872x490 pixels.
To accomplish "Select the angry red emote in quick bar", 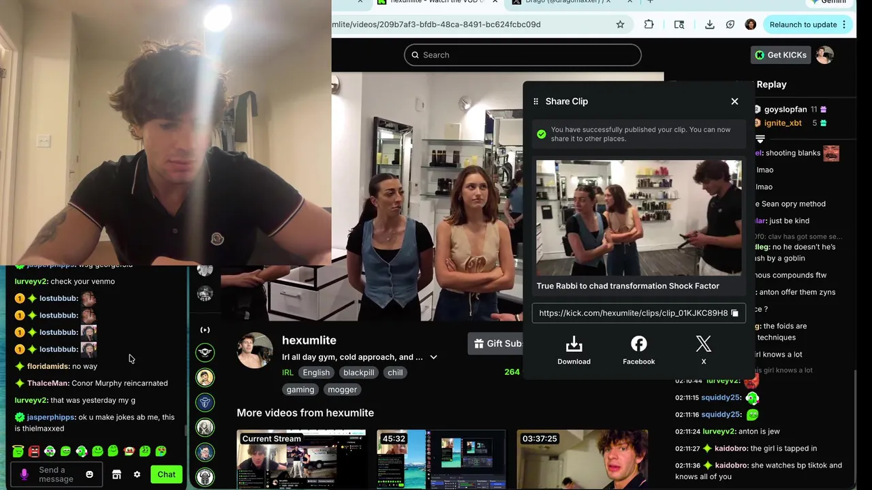I will pyautogui.click(x=33, y=451).
